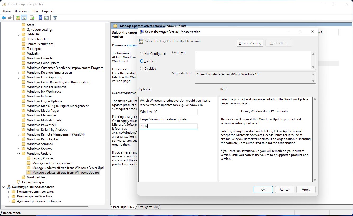Click the folder icon beside Store

tap(24, 25)
